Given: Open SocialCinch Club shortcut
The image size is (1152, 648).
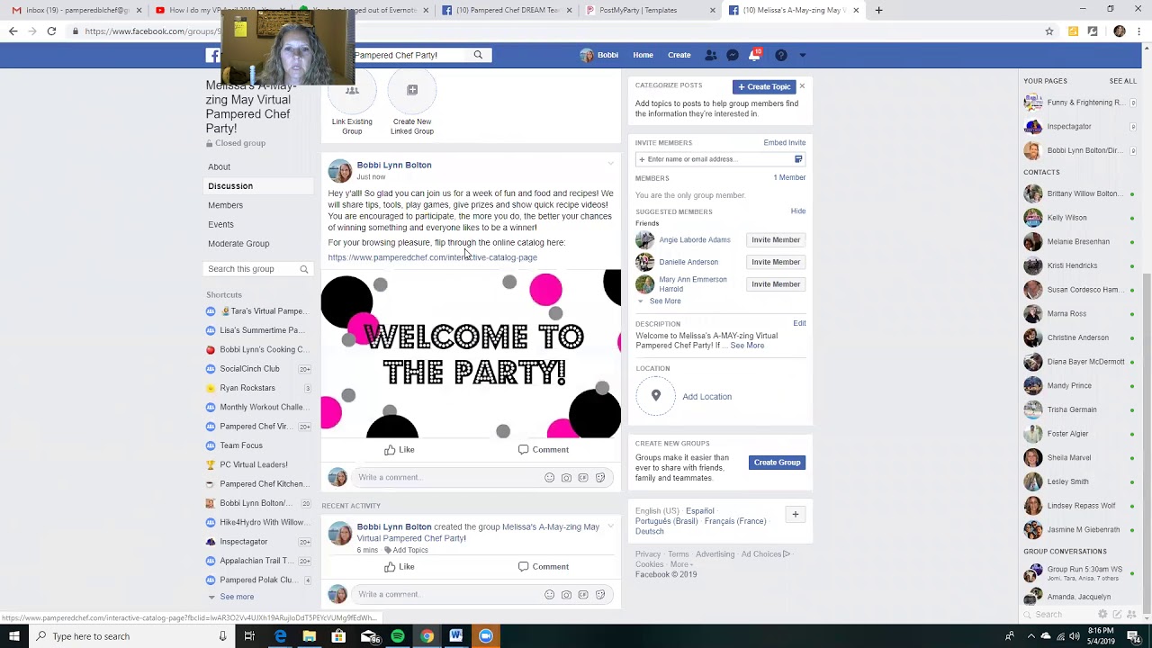Looking at the screenshot, I should click(249, 368).
